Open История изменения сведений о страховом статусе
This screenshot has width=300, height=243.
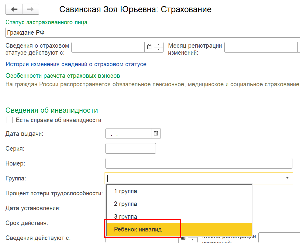point(76,64)
